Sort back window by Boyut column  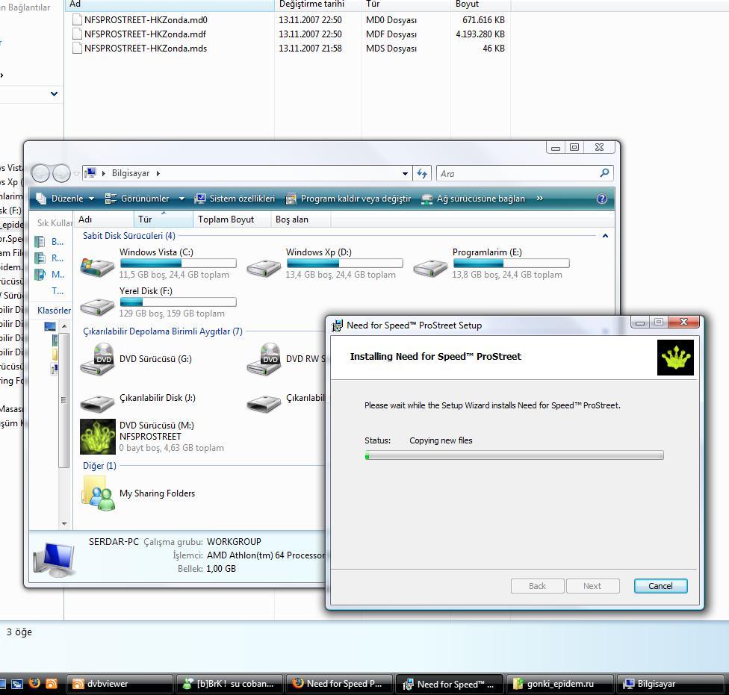481,4
